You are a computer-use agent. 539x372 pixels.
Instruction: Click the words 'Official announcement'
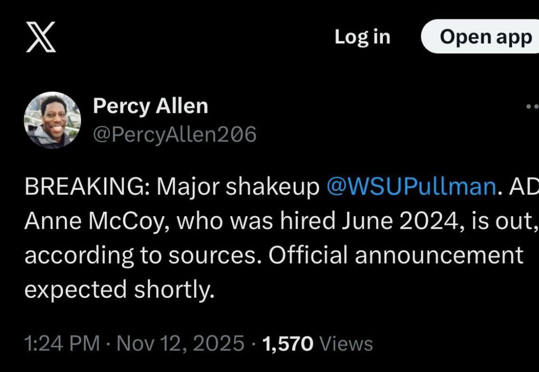coord(396,256)
